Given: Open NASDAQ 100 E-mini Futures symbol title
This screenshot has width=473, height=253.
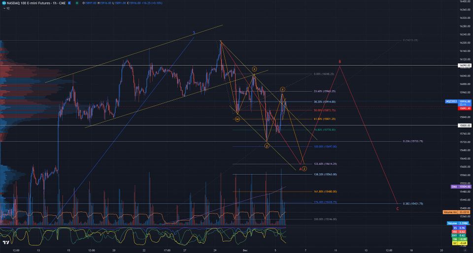Looking at the screenshot, I should 36,3.
